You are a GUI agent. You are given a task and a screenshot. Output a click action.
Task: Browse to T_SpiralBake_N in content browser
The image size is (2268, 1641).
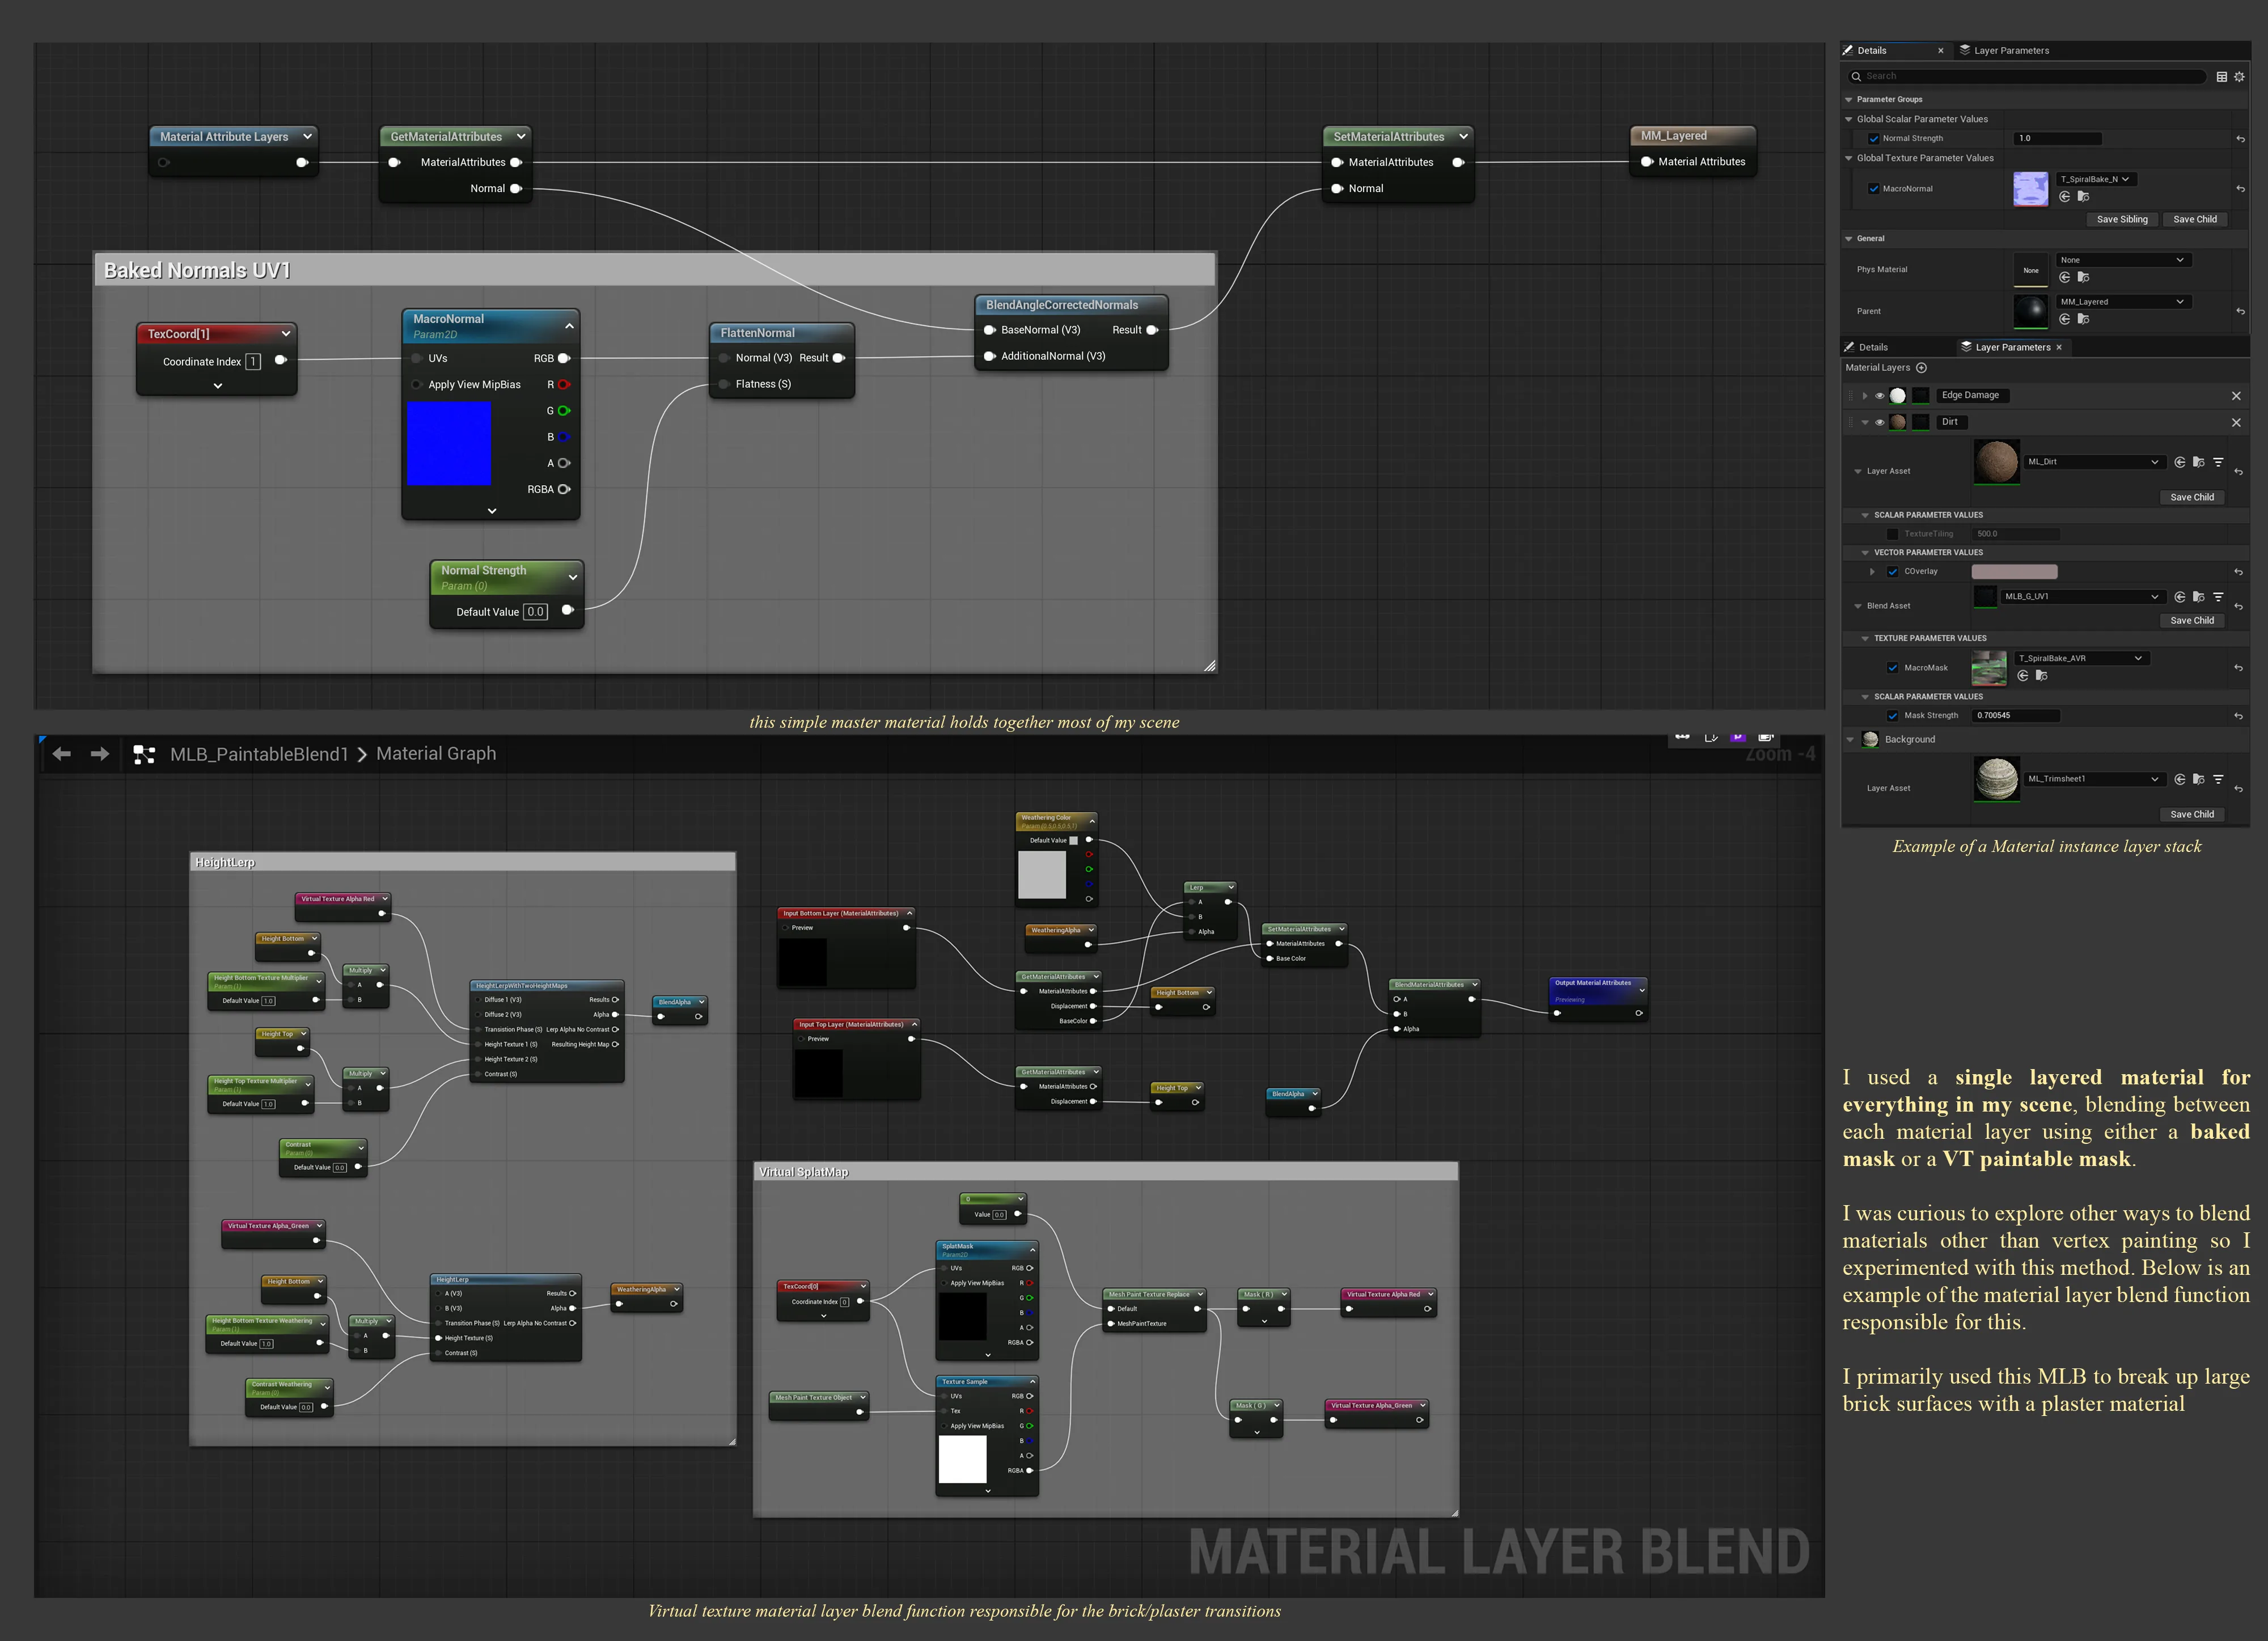pos(2084,196)
